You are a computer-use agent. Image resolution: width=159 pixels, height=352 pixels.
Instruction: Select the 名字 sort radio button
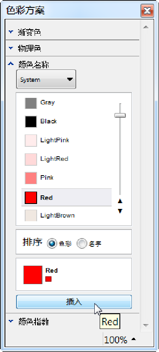pyautogui.click(x=82, y=243)
